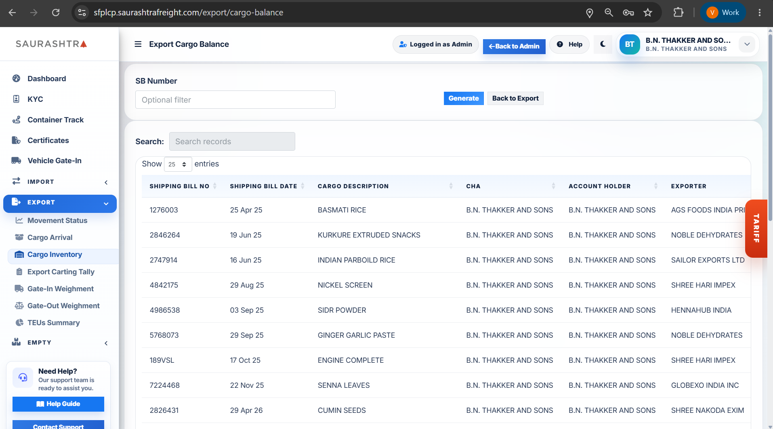Toggle the sidebar with the hamburger menu icon
The height and width of the screenshot is (429, 773).
(x=138, y=44)
